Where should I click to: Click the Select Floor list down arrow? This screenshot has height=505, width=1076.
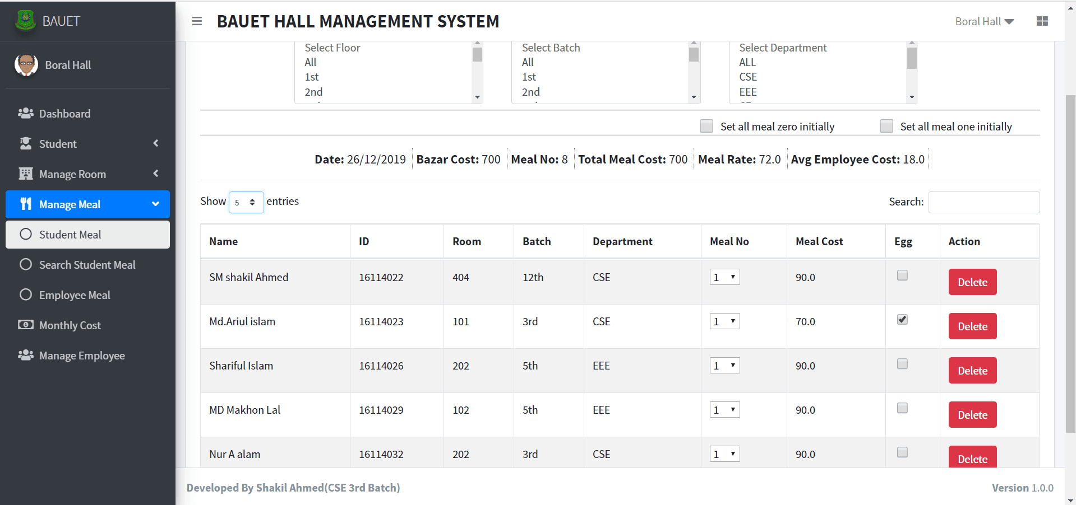(477, 97)
